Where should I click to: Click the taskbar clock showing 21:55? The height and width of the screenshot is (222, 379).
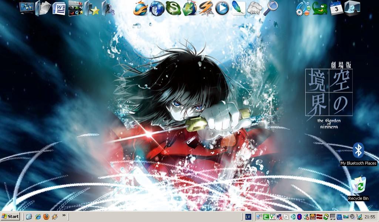(370, 217)
